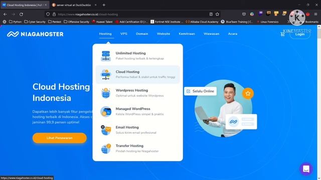Open Fortinet NSE Institute bookmark

pyautogui.click(x=167, y=21)
